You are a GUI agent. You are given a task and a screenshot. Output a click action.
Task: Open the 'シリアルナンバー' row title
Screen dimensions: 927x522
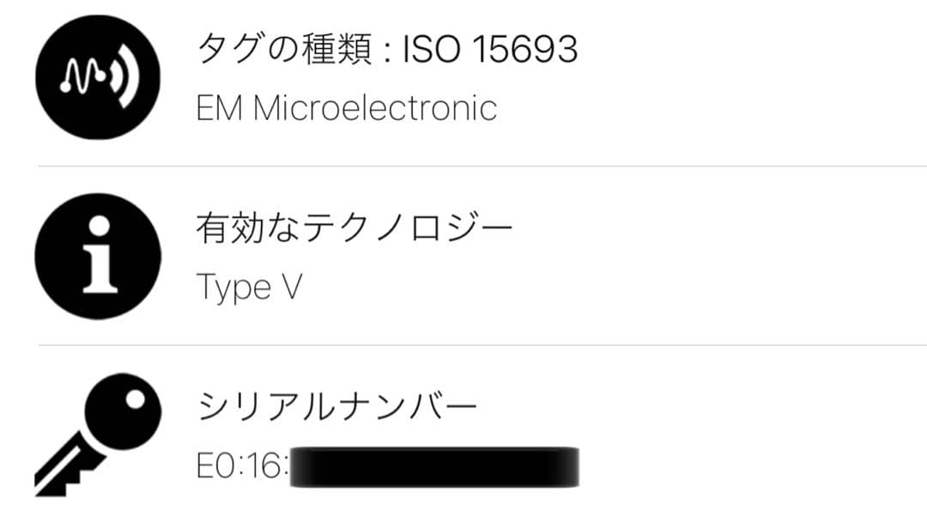click(336, 406)
